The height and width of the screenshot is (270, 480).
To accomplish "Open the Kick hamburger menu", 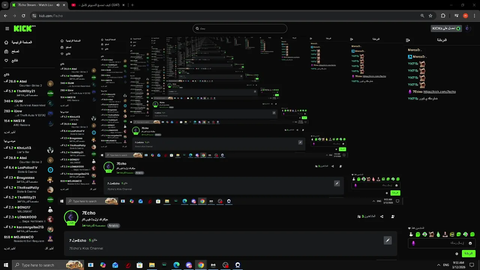I will 7,28.
